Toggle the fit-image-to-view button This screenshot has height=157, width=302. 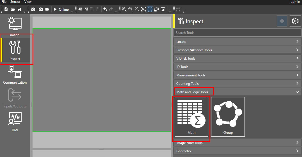(x=150, y=10)
